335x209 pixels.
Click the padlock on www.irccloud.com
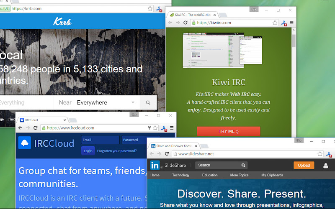click(x=44, y=128)
